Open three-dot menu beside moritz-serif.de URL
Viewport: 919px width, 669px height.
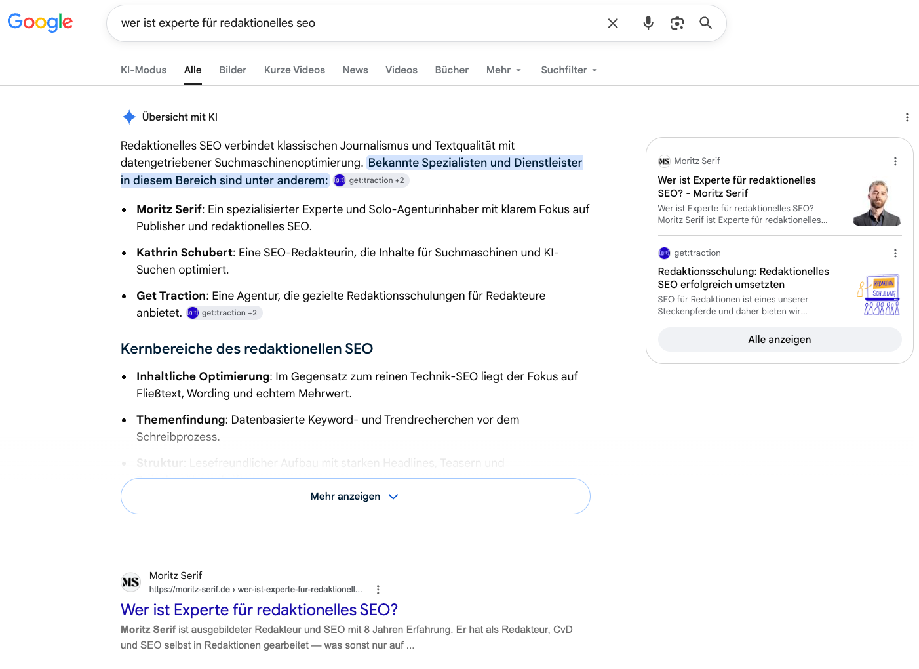378,589
